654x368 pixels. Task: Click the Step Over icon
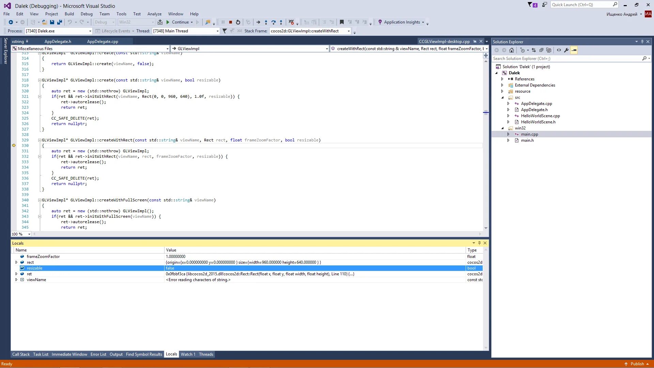point(274,22)
